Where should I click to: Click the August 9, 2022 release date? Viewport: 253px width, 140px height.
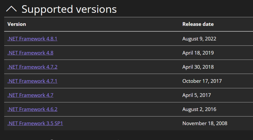click(199, 39)
